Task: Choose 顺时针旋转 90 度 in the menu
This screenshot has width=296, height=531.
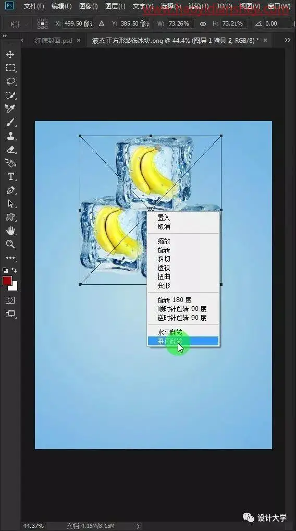Action: point(183,309)
